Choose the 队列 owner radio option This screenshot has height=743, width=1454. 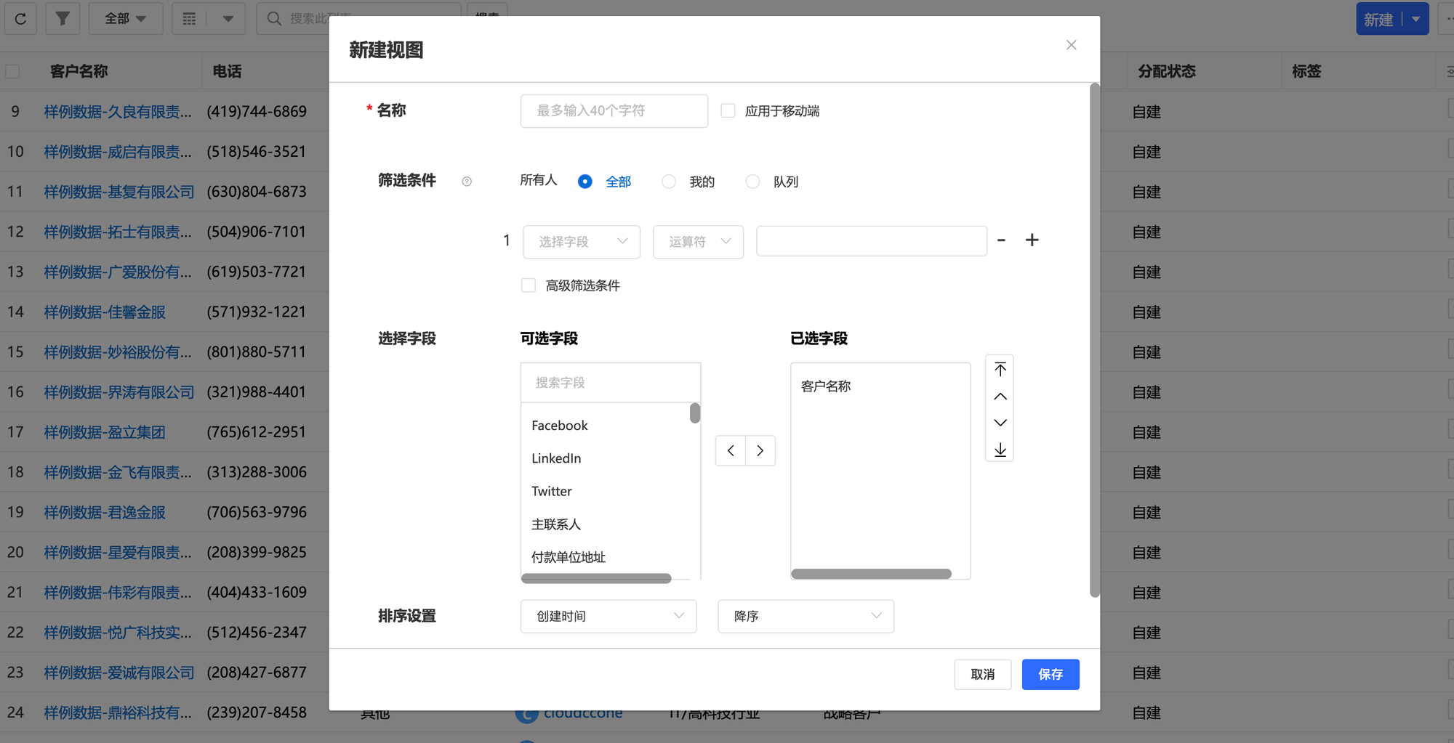coord(752,182)
